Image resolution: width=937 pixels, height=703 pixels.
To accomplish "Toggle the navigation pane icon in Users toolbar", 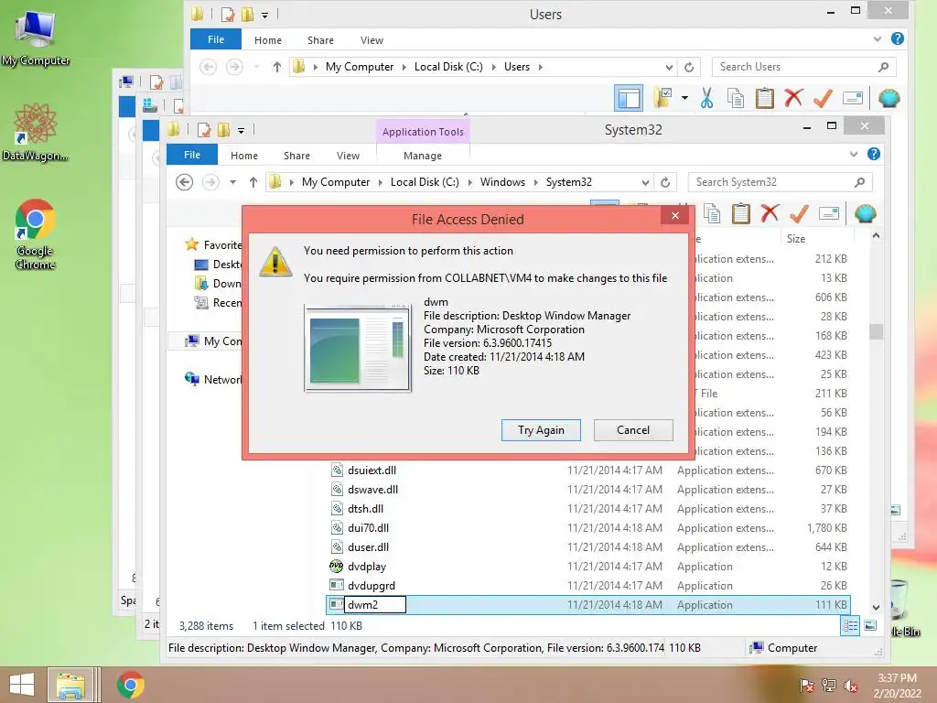I will coord(629,98).
